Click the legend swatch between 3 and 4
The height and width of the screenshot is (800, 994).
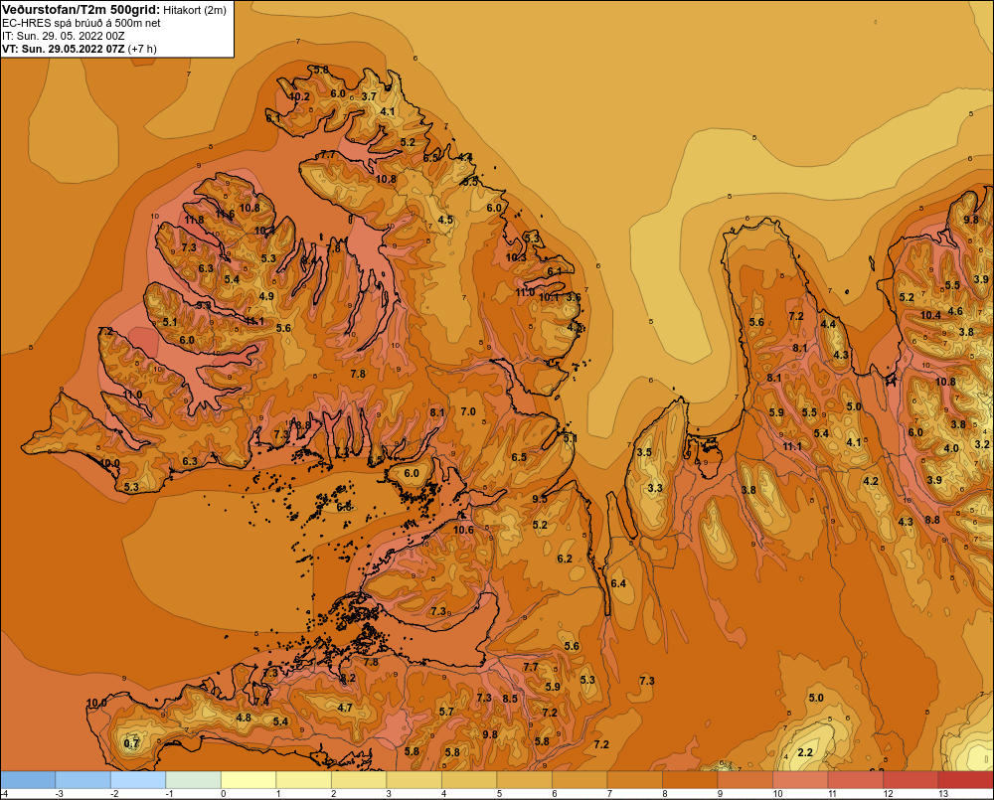coord(414,780)
